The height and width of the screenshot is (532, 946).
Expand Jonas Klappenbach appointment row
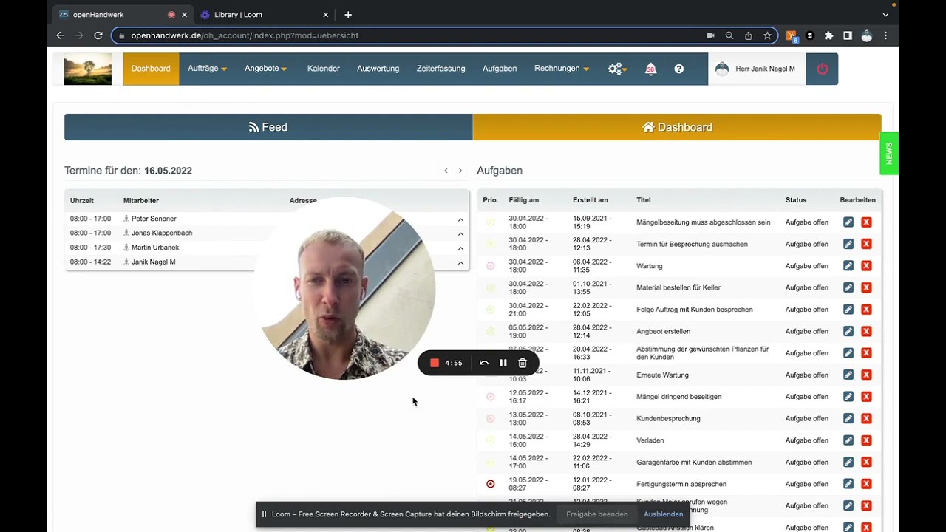(460, 233)
